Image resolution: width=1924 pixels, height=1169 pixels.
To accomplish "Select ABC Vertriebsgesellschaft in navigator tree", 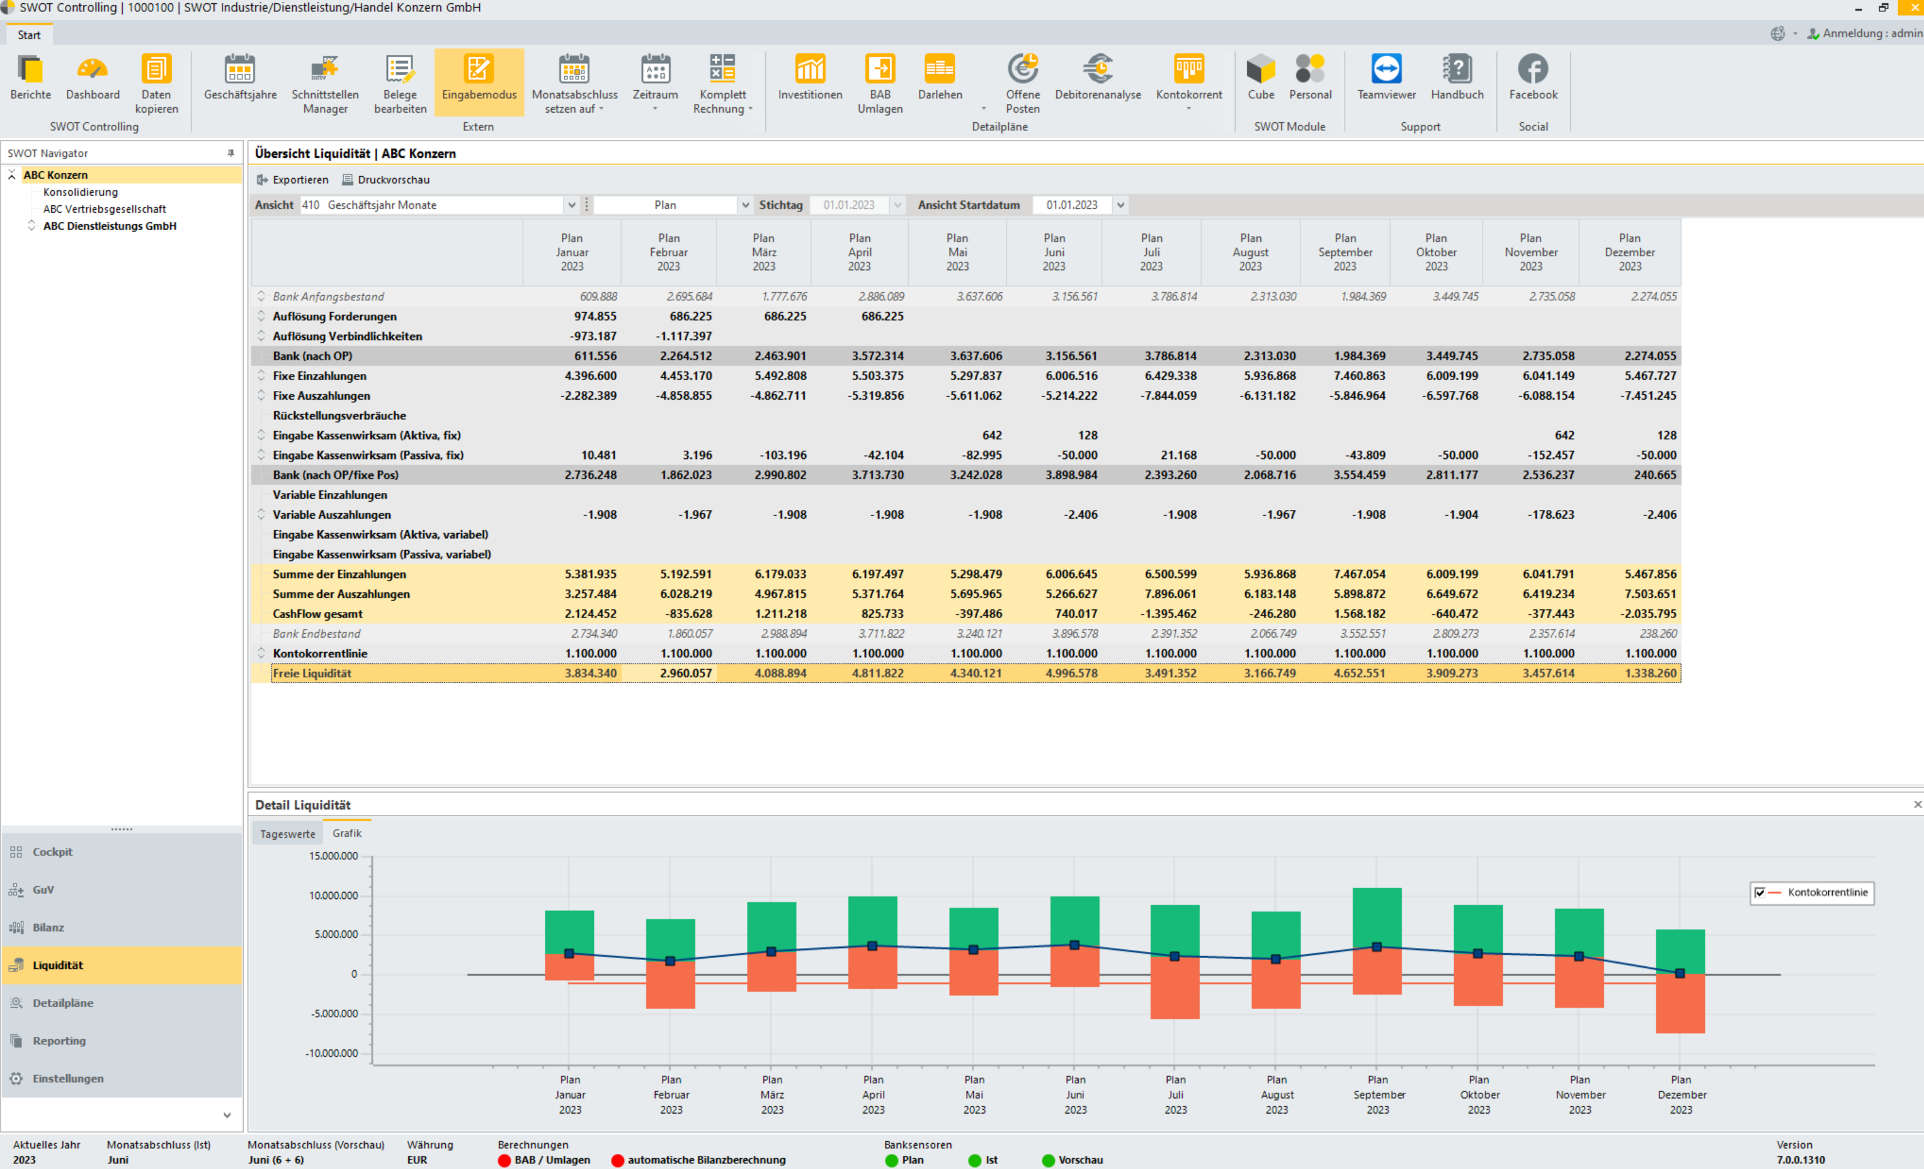I will tap(105, 209).
